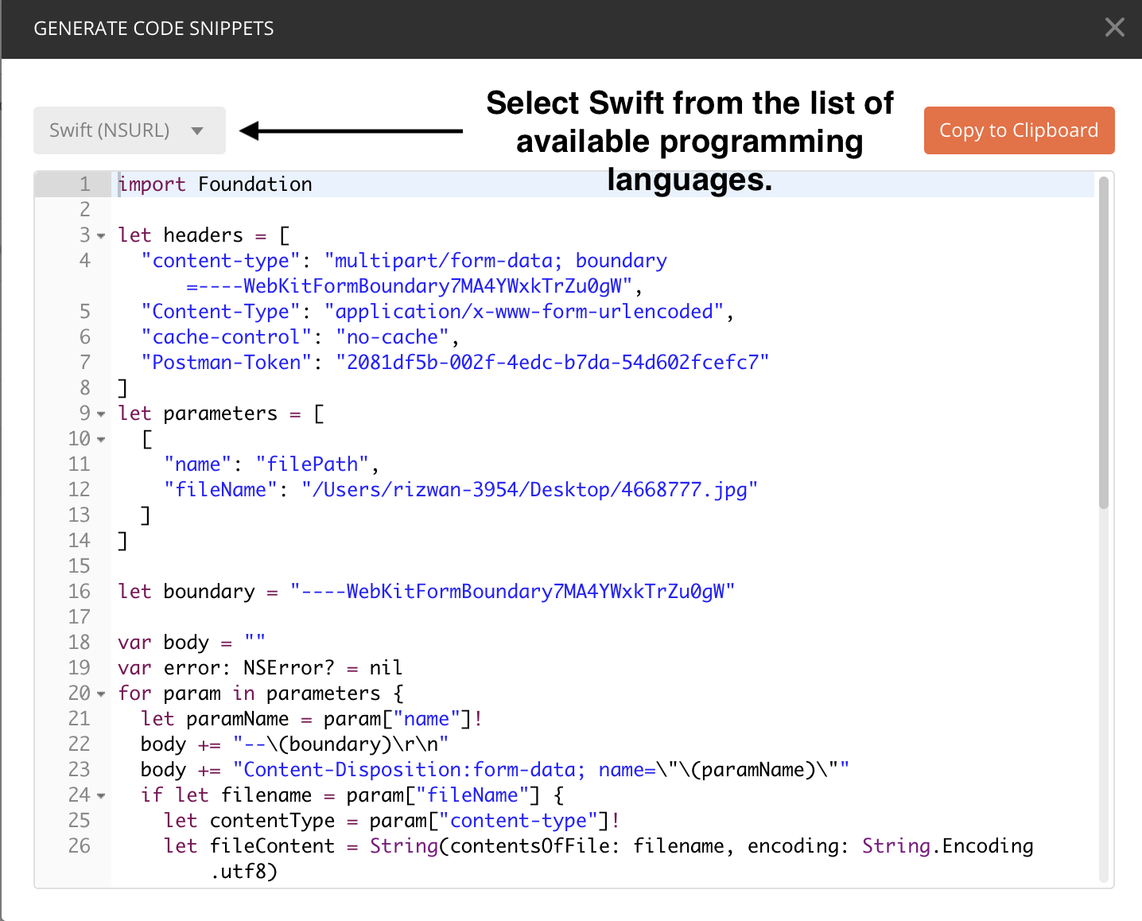Close the Generate Code Snippets dialog
1142x921 pixels.
[1114, 28]
